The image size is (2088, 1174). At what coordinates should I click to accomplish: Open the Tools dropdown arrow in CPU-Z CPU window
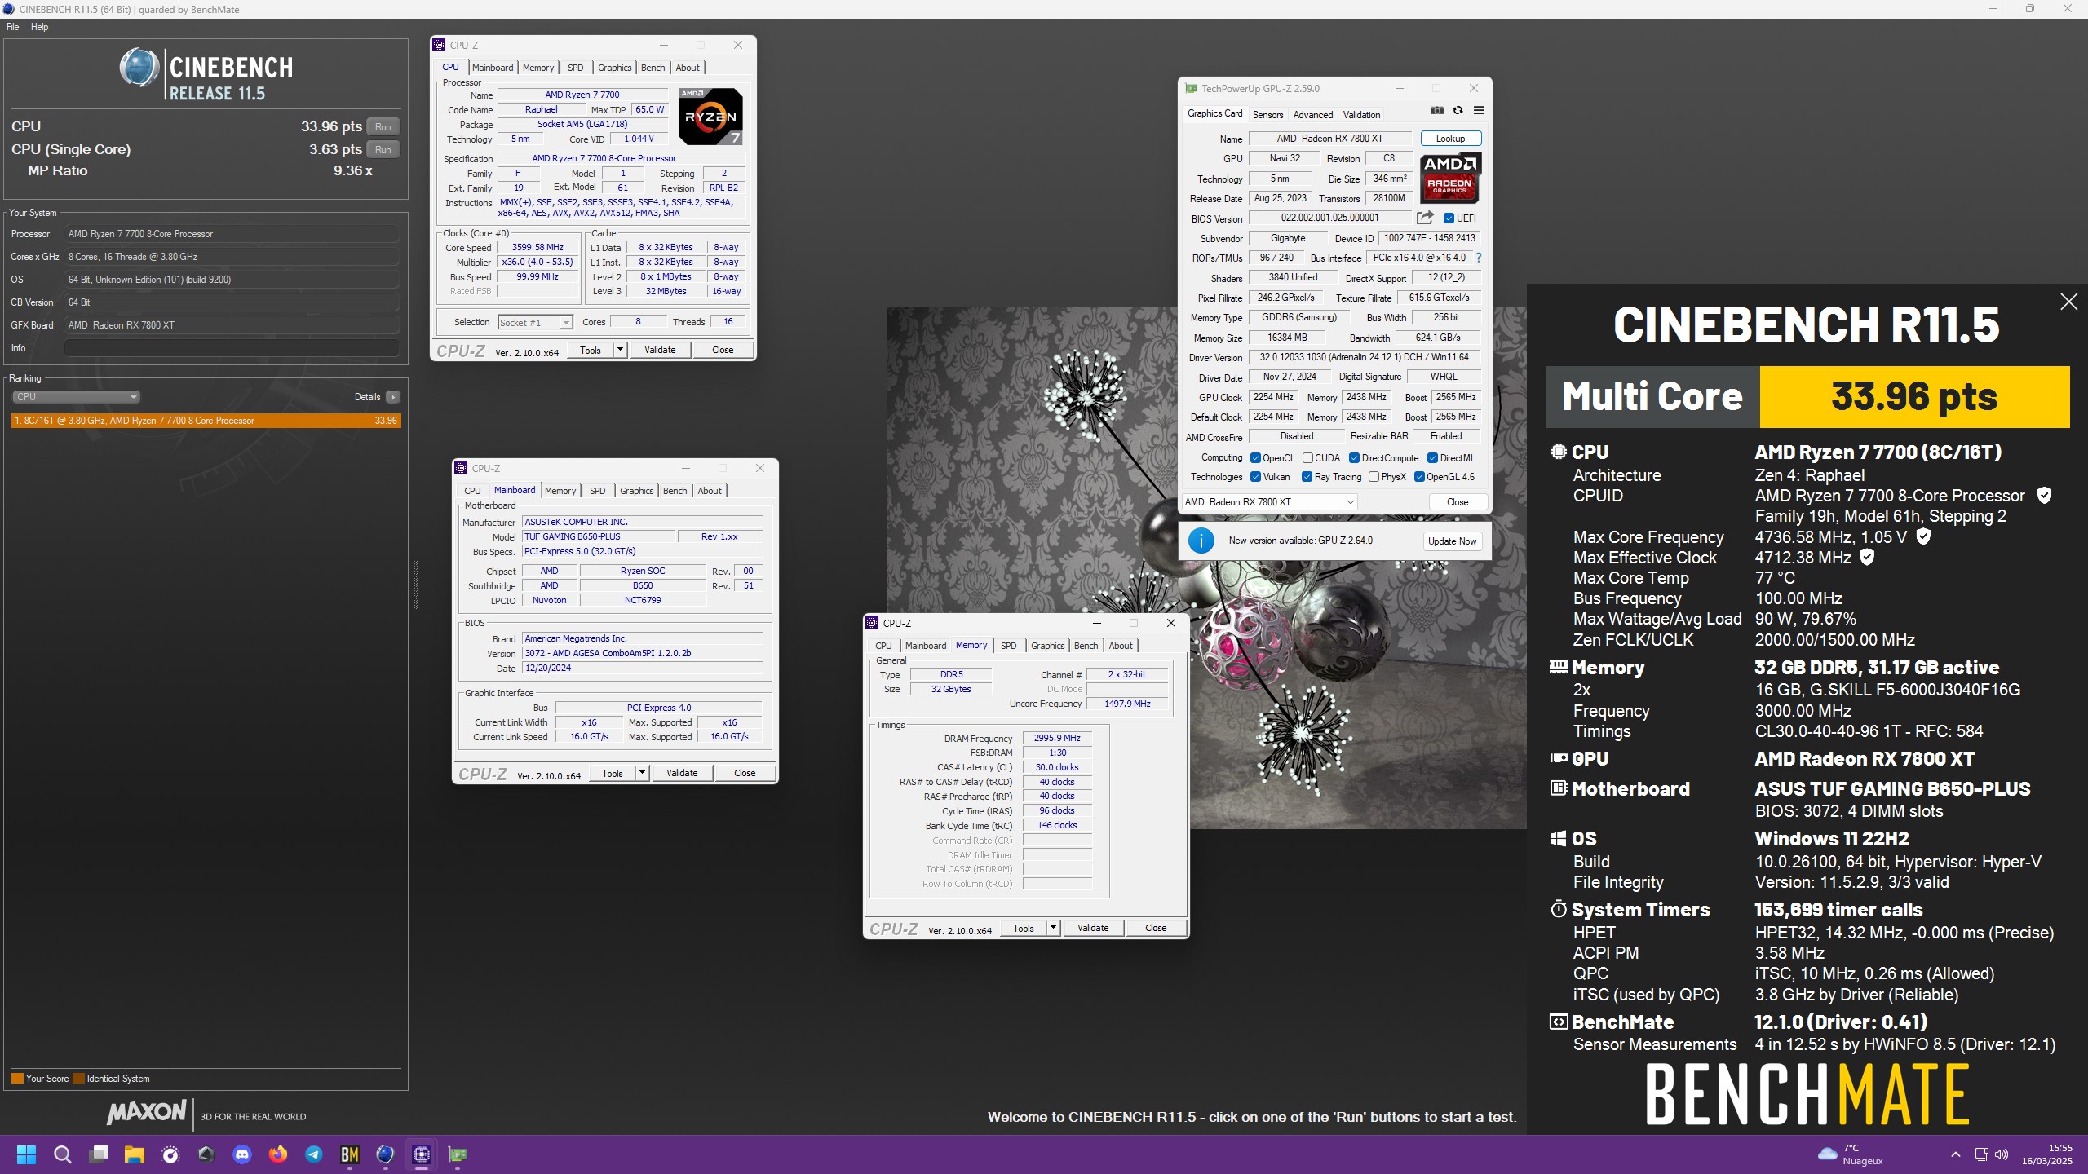point(620,350)
